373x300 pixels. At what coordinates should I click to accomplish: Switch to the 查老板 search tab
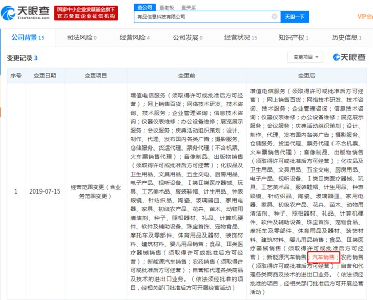pos(167,8)
